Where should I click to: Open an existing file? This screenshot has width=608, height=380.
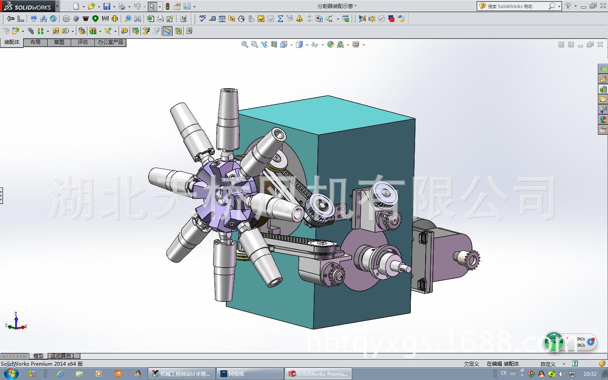pyautogui.click(x=91, y=6)
